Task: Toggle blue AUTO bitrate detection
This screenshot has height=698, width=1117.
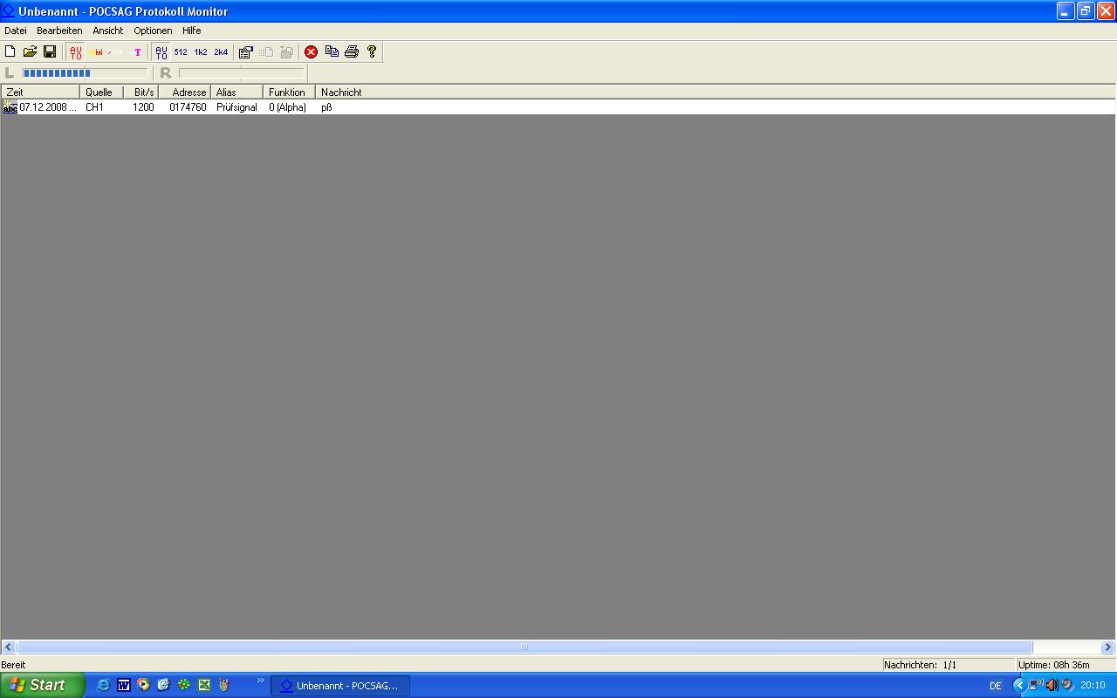Action: pos(161,51)
